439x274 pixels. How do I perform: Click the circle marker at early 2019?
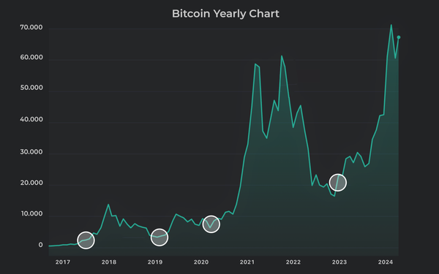(x=160, y=237)
